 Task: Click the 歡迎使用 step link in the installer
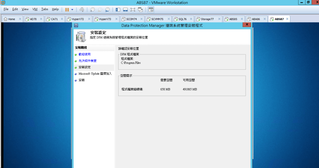pos(85,54)
